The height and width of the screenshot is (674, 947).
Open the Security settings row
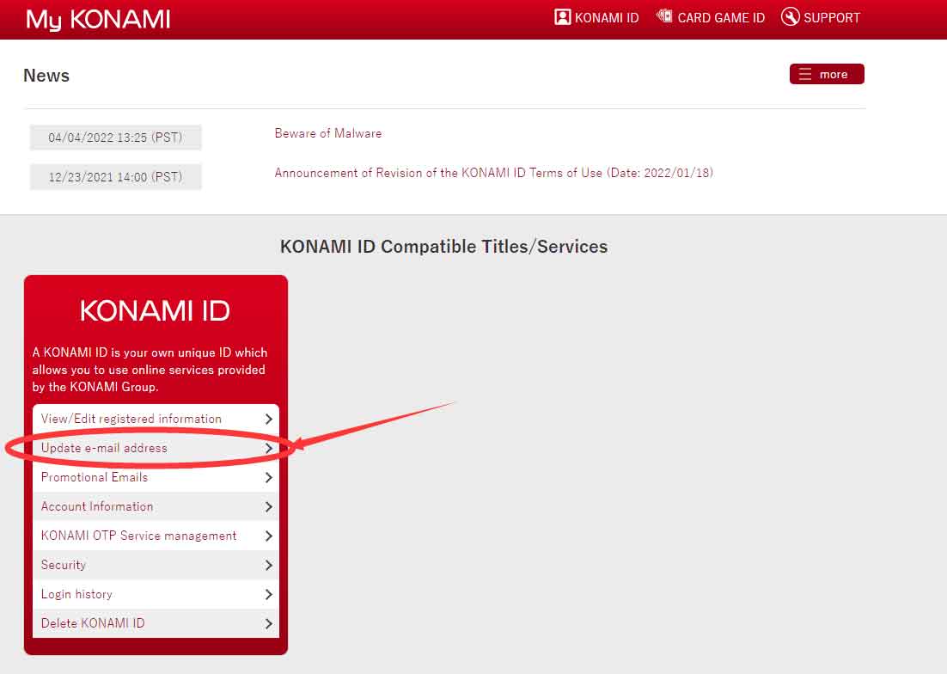point(156,566)
